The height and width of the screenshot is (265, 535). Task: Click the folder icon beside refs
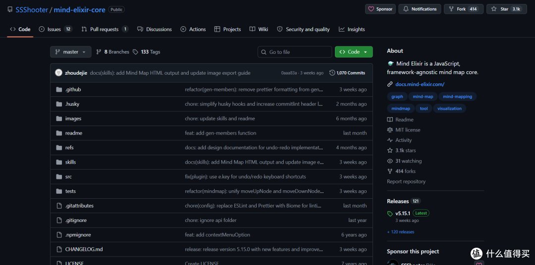[59, 147]
